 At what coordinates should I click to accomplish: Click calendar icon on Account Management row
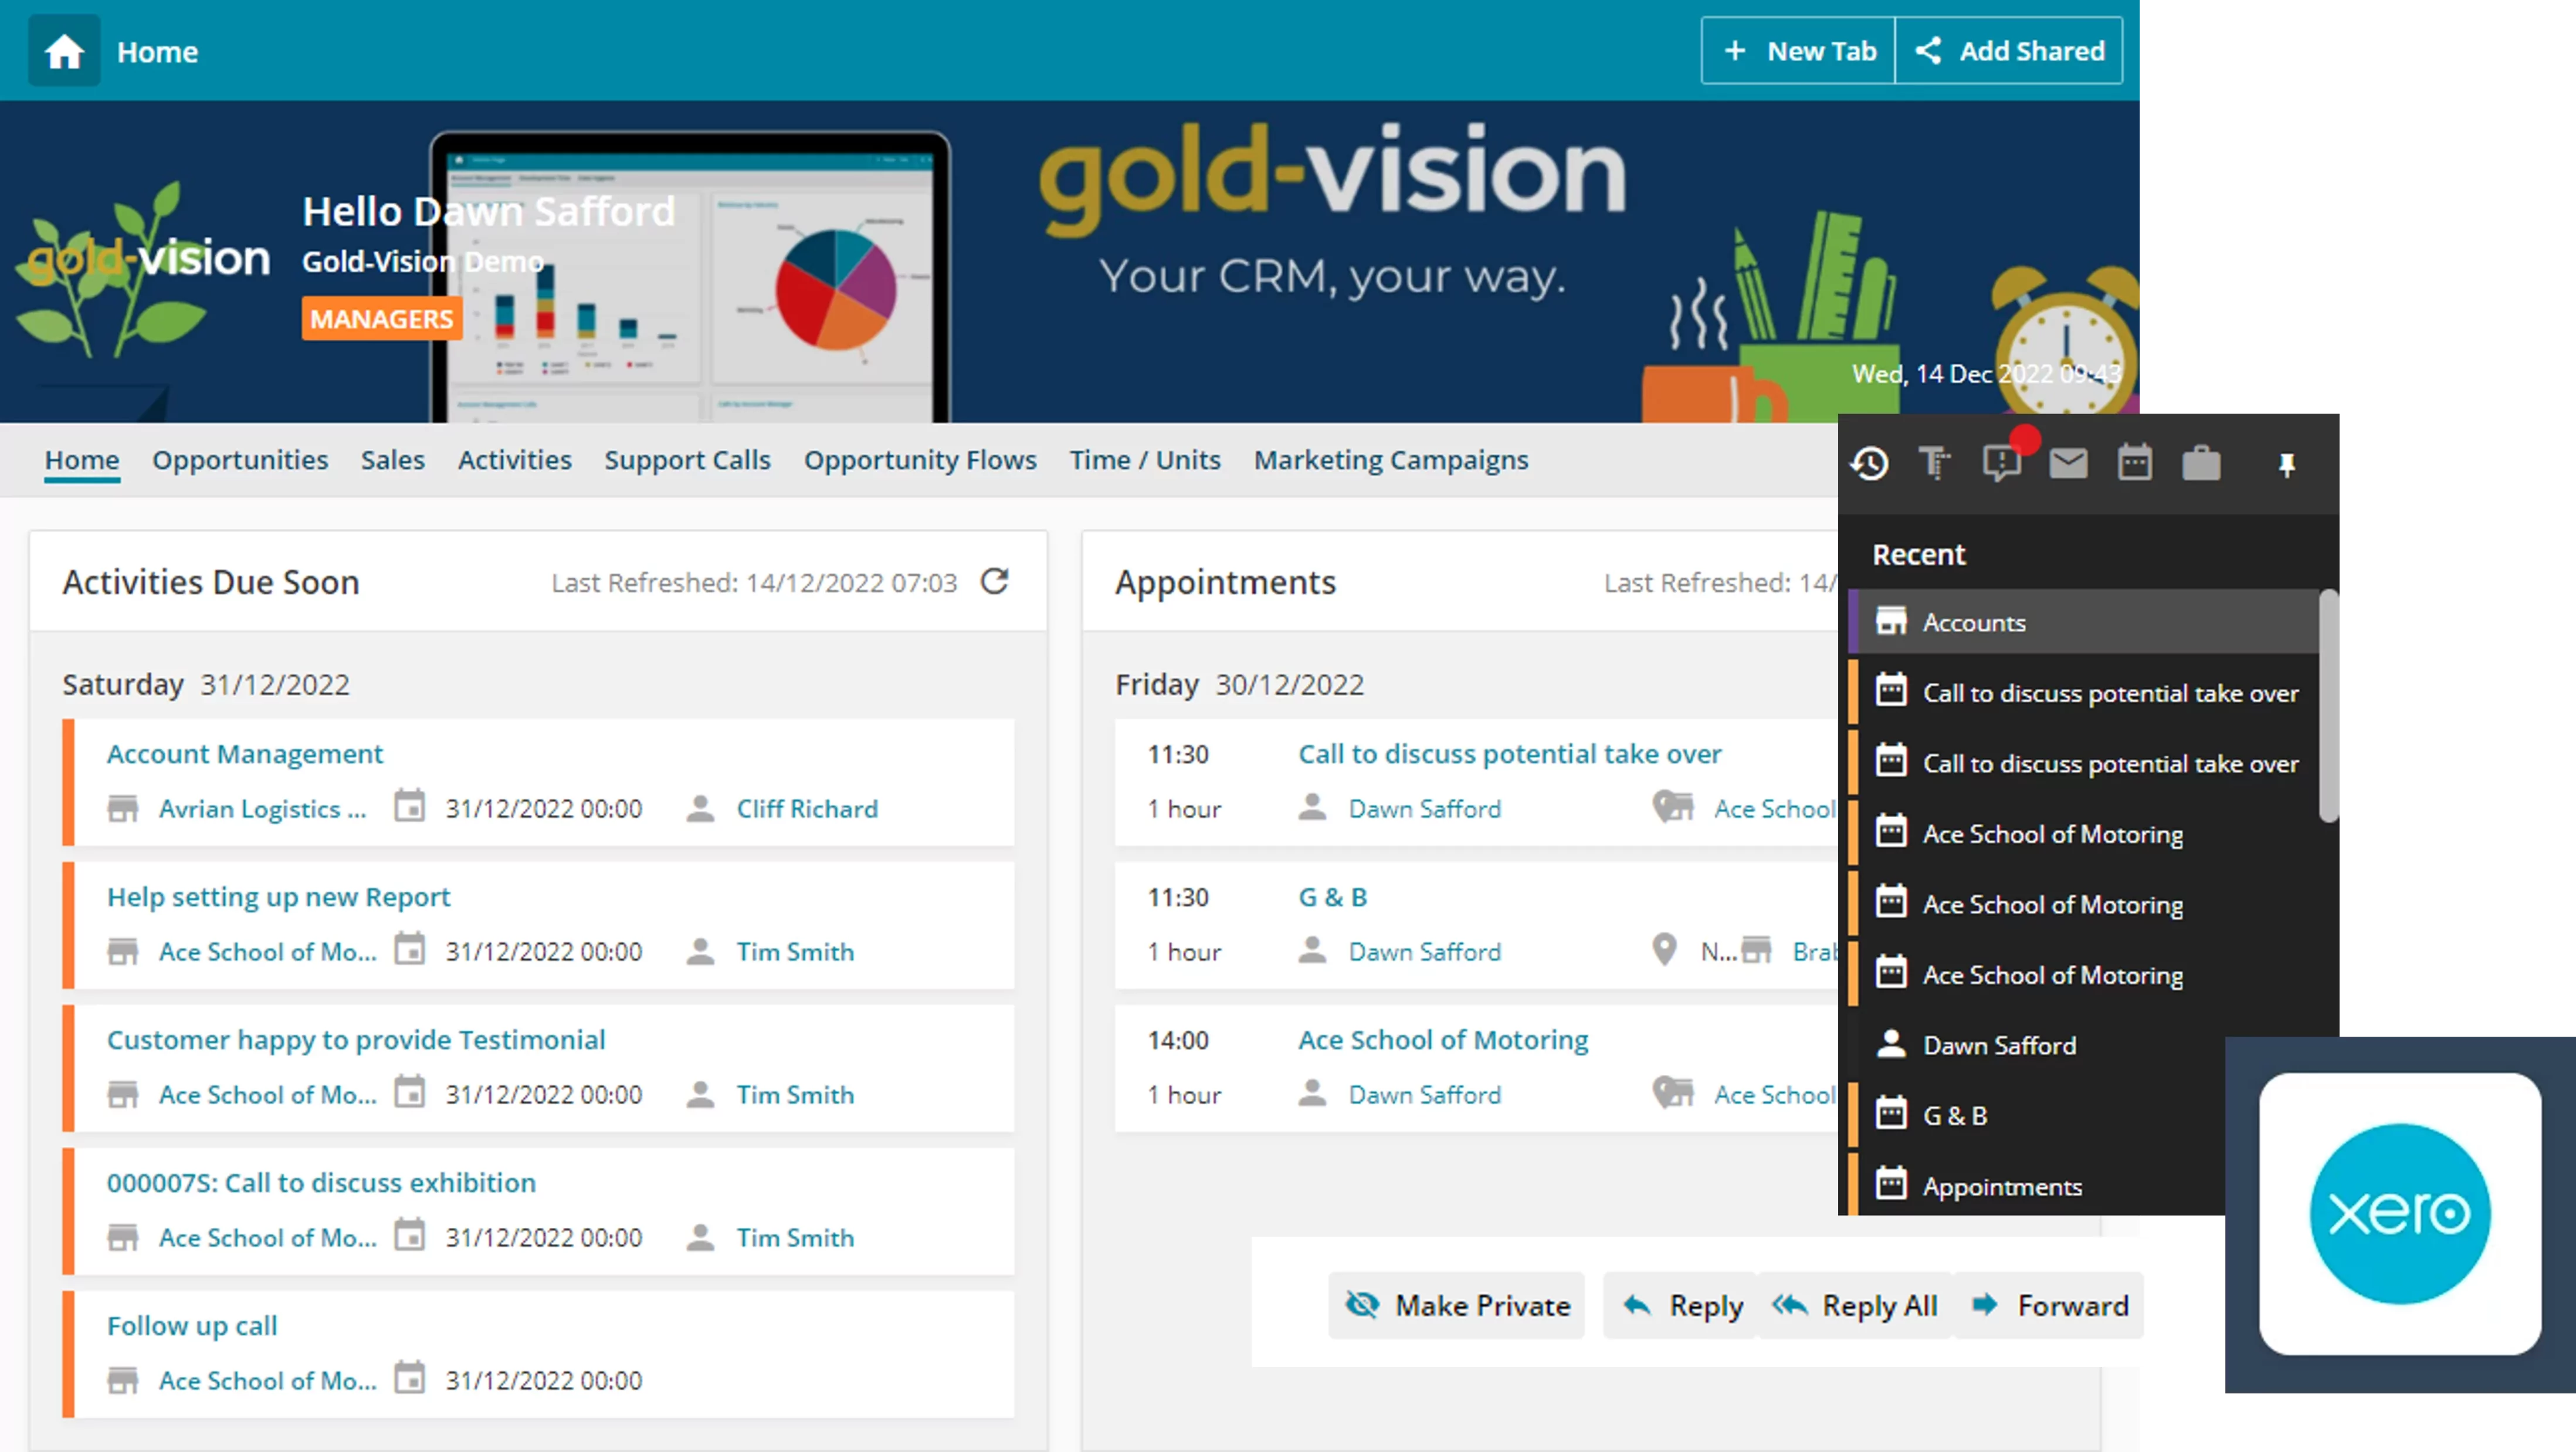[x=409, y=806]
